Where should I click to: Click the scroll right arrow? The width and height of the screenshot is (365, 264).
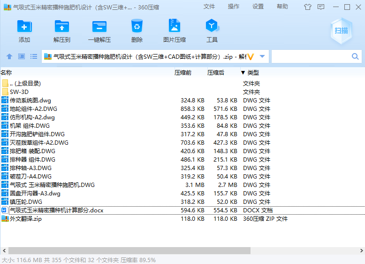click(361, 251)
